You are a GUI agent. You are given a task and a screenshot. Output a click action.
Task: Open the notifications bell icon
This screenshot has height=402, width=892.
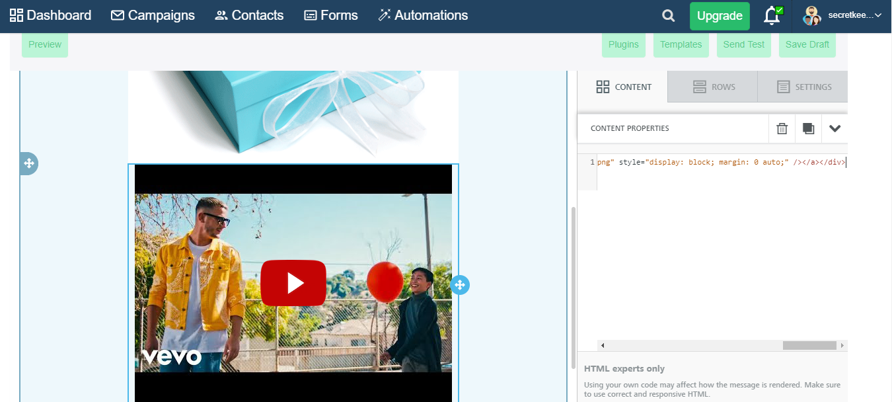click(x=772, y=16)
